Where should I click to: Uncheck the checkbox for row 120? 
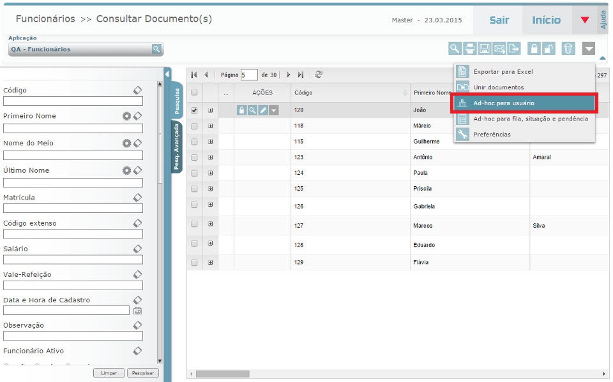pyautogui.click(x=195, y=110)
